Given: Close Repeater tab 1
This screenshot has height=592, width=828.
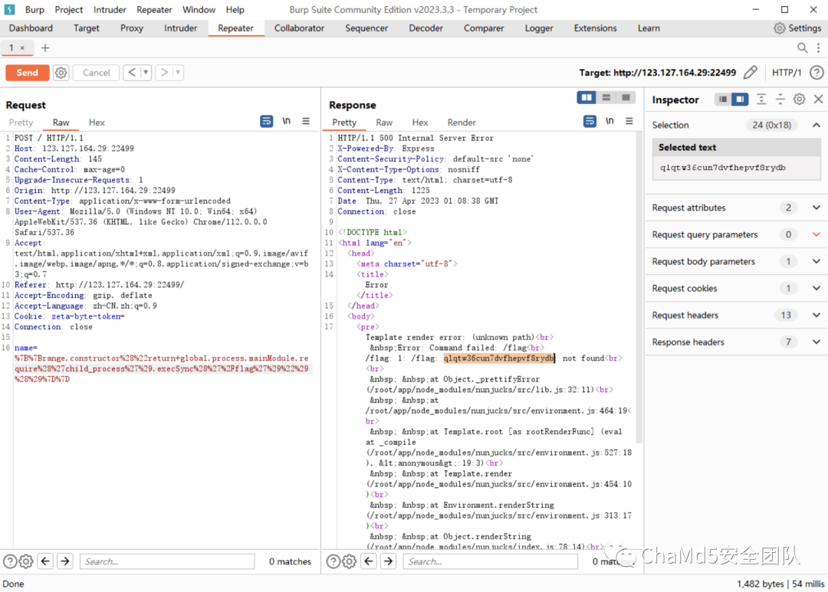Looking at the screenshot, I should point(22,48).
